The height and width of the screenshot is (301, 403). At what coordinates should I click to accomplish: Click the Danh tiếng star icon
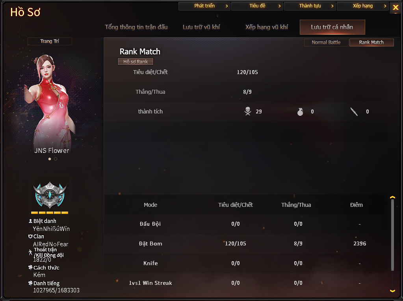coord(30,283)
